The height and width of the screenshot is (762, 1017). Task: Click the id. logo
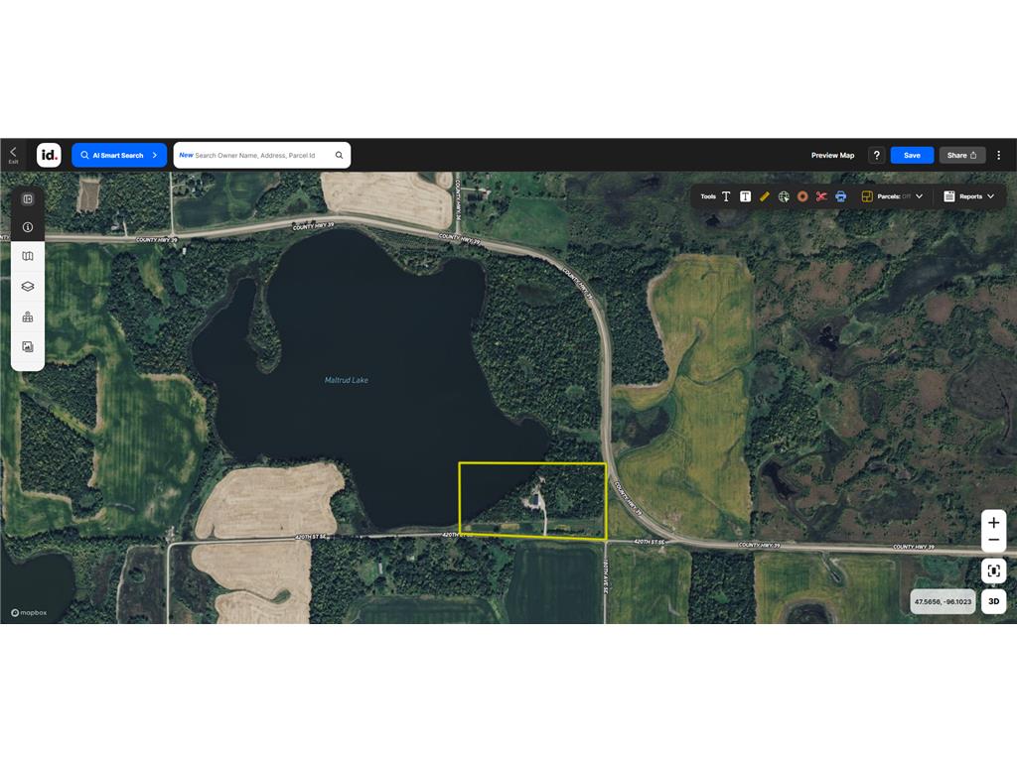coord(49,155)
